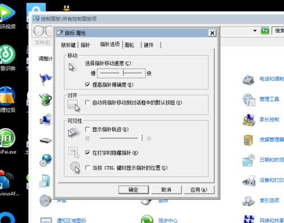
Task: Open 通知区域图标 in Control Panel
Action: point(72,220)
